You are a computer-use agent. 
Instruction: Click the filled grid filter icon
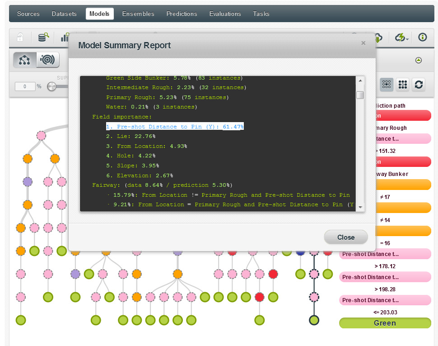pyautogui.click(x=403, y=85)
